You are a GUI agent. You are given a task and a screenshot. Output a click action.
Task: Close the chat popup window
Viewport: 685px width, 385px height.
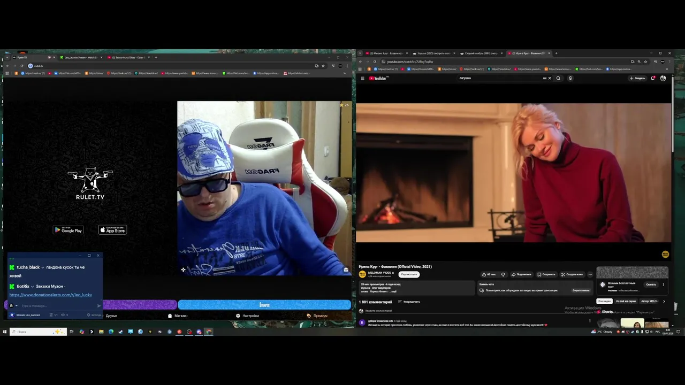coord(98,256)
